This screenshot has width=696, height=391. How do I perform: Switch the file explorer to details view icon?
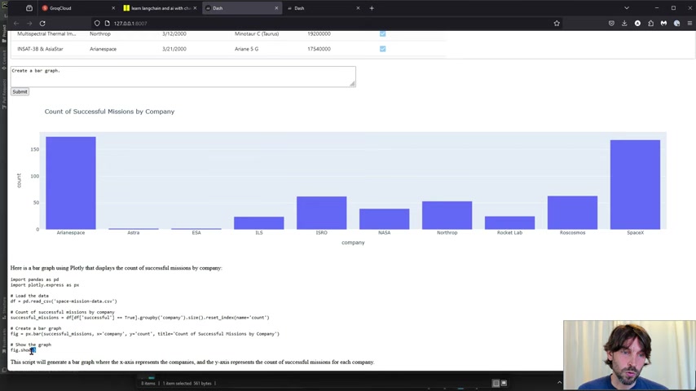[x=496, y=383]
